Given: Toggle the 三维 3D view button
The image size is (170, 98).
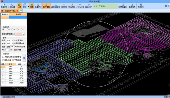Looking at the screenshot, I should [x=19, y=6].
